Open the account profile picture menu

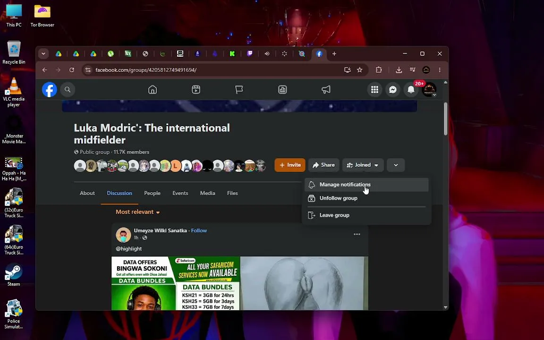click(x=429, y=90)
